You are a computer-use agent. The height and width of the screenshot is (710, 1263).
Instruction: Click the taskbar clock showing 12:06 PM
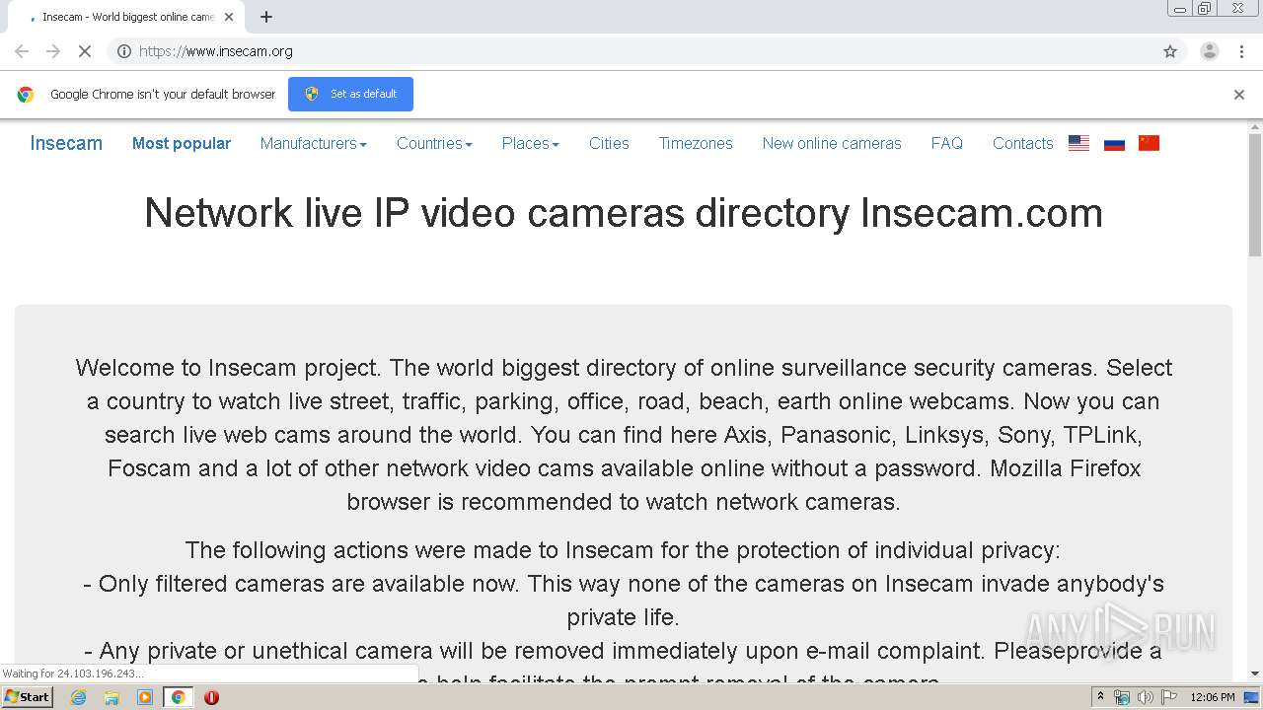pyautogui.click(x=1213, y=697)
